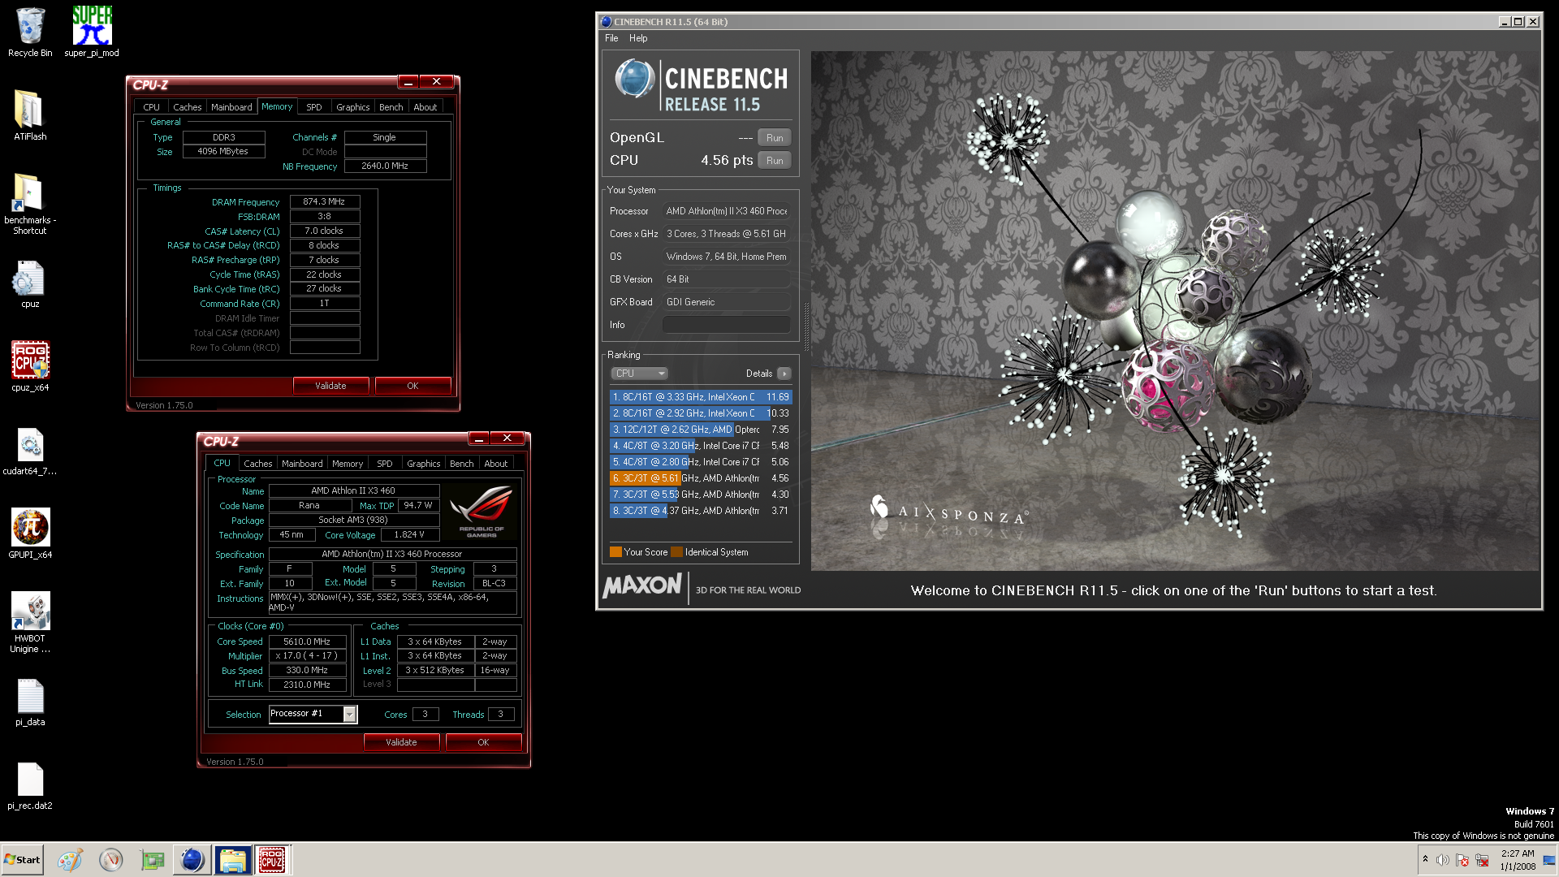
Task: Launch the GPUPI_x64 desktop icon
Action: pyautogui.click(x=30, y=534)
